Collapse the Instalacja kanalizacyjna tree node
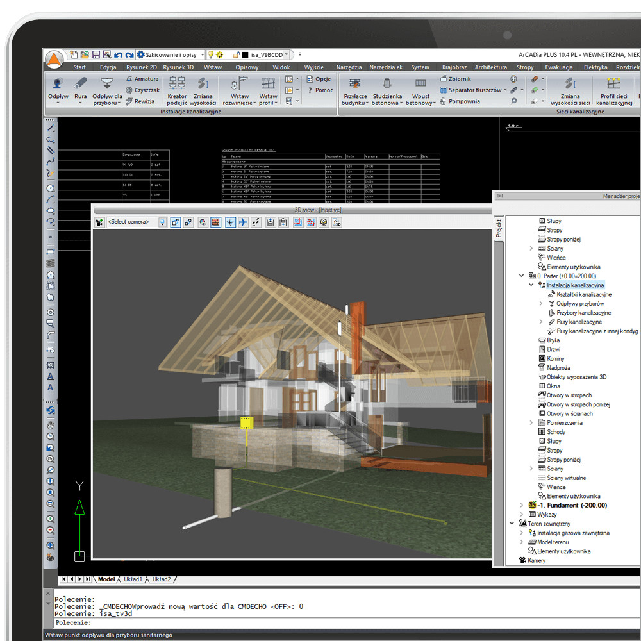The height and width of the screenshot is (641, 641). click(x=531, y=285)
